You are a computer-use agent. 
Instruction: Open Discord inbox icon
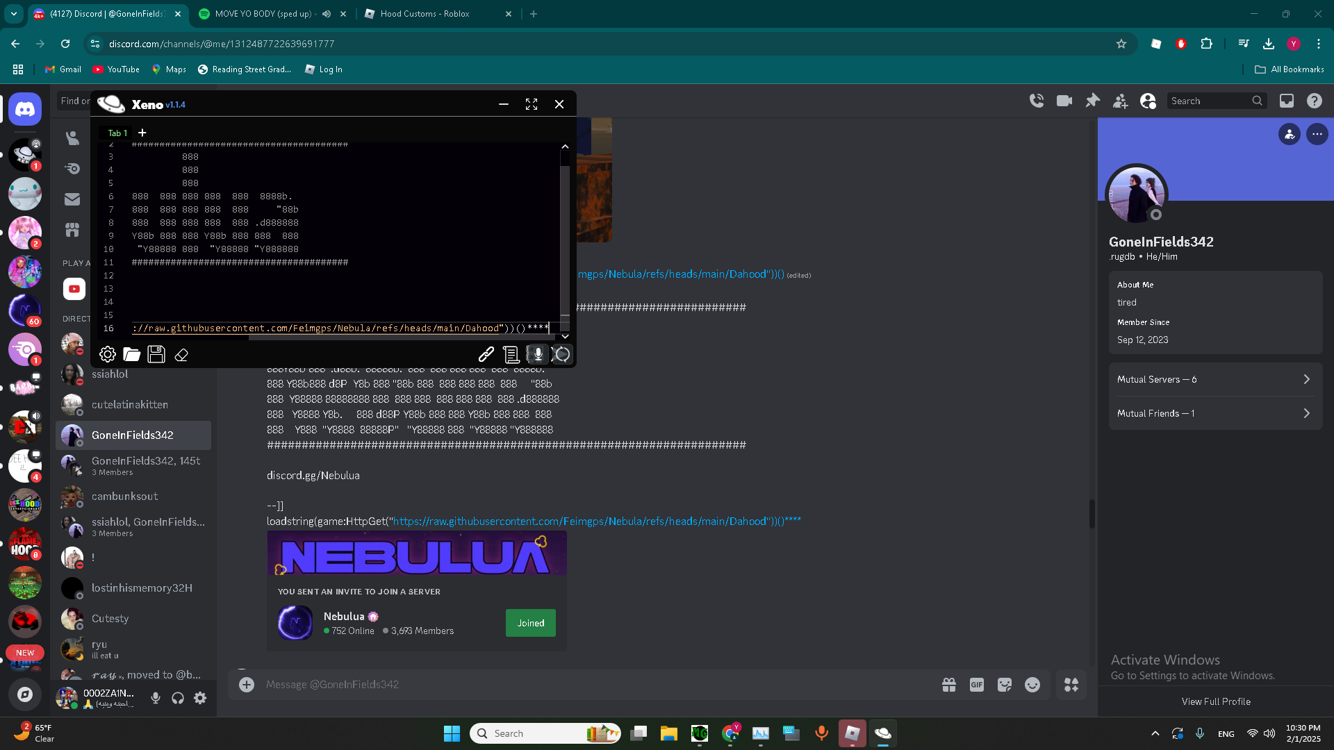1287,101
